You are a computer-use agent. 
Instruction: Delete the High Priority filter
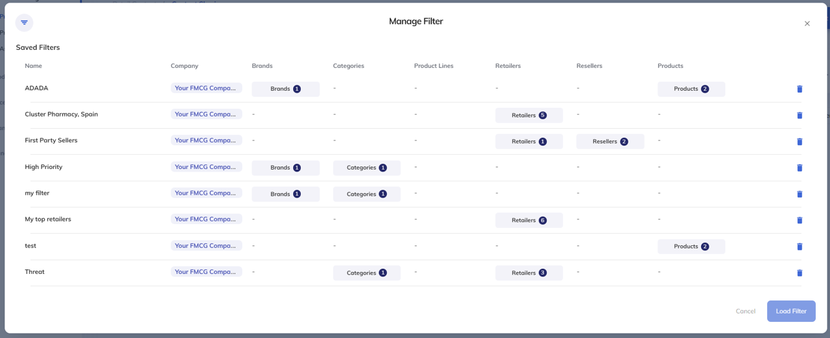(x=800, y=168)
